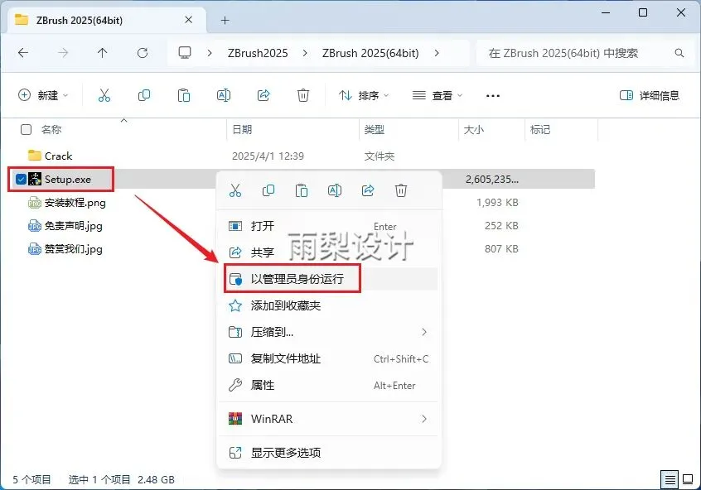
Task: Open a new tab with plus button
Action: point(225,20)
